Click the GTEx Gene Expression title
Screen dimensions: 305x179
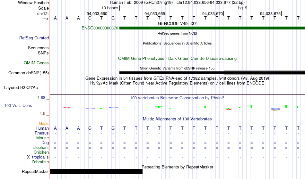[177, 78]
